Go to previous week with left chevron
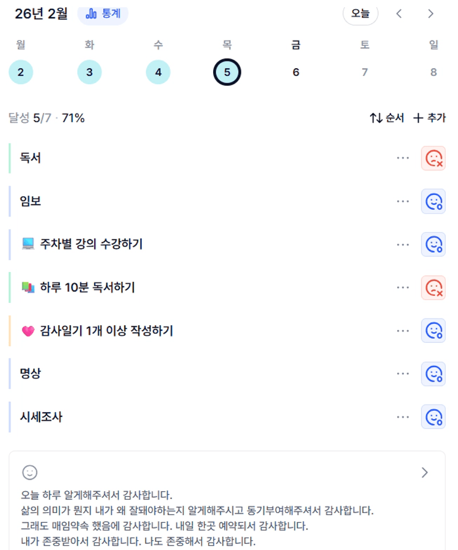Screen dimensions: 458x550 (399, 14)
